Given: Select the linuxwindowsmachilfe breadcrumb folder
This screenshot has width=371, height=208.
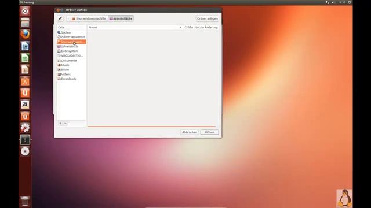Looking at the screenshot, I should coord(89,18).
